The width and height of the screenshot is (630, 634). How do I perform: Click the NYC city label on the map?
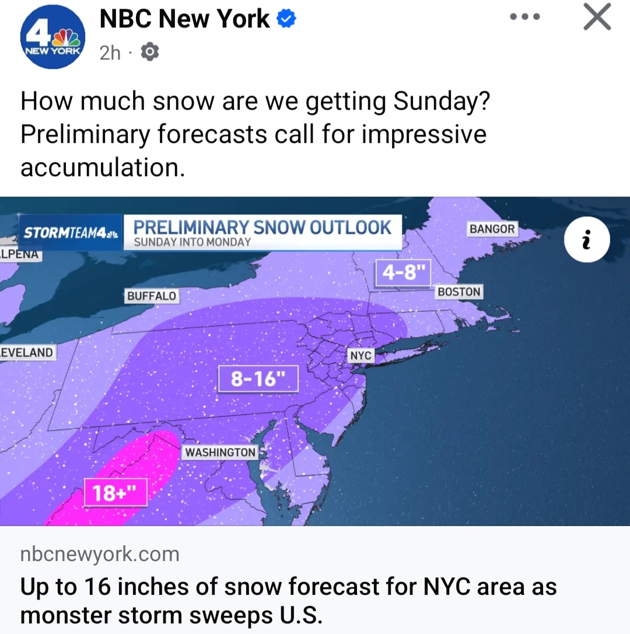point(361,355)
